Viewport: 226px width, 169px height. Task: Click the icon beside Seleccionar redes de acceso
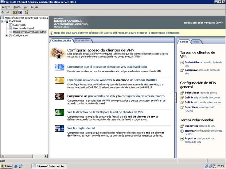click(182, 93)
